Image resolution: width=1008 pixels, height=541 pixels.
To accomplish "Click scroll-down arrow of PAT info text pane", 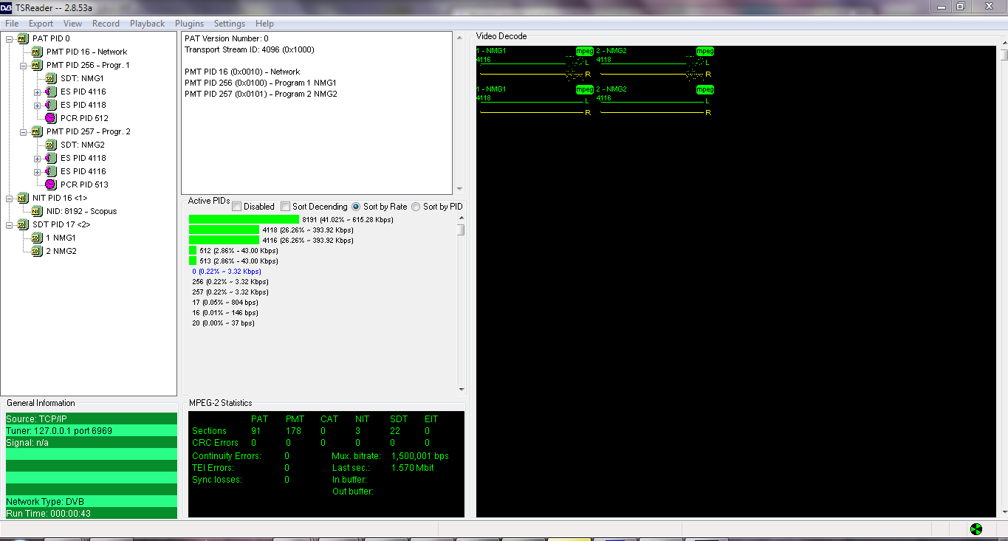I will [460, 189].
